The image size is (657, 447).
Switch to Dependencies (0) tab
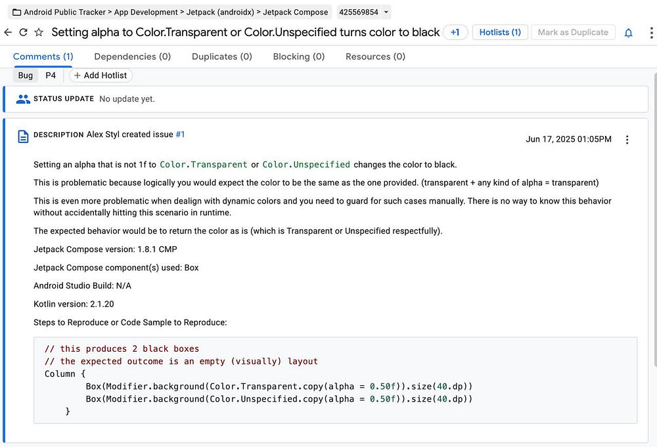click(x=132, y=56)
